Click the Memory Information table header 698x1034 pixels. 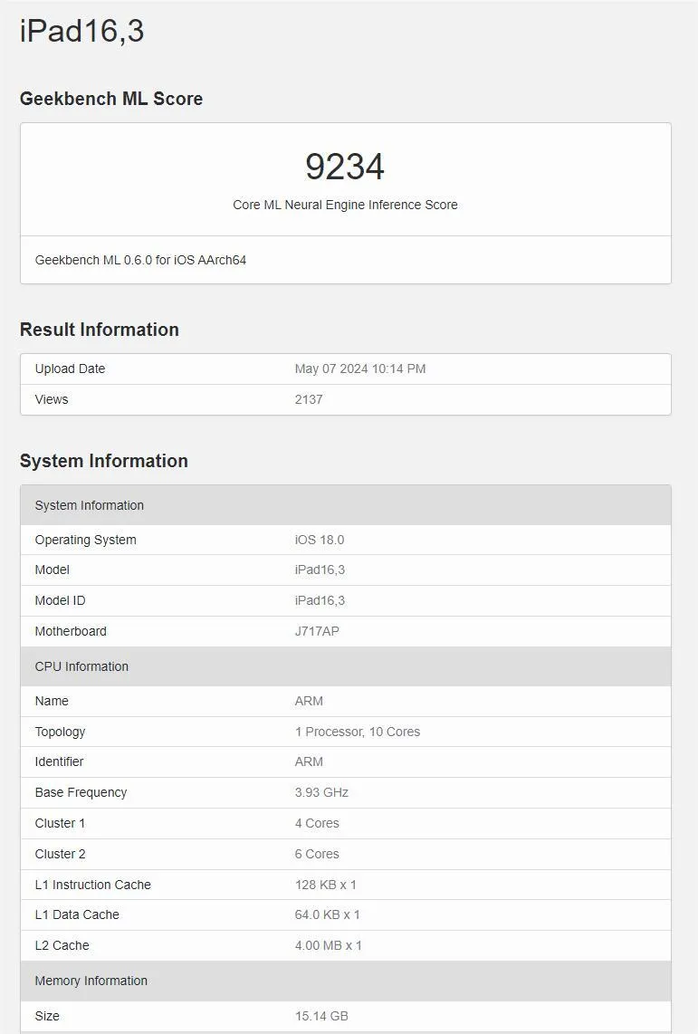pyautogui.click(x=345, y=981)
